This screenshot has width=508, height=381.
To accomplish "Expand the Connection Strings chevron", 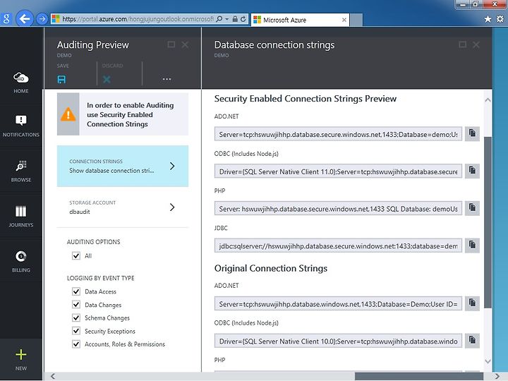I will tap(172, 166).
